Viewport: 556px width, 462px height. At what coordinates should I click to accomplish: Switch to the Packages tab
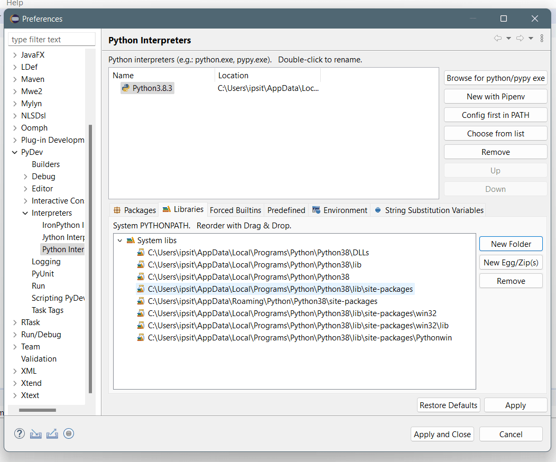point(134,210)
